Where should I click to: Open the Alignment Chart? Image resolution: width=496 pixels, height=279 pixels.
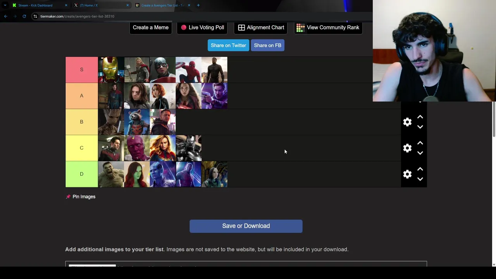(x=261, y=28)
